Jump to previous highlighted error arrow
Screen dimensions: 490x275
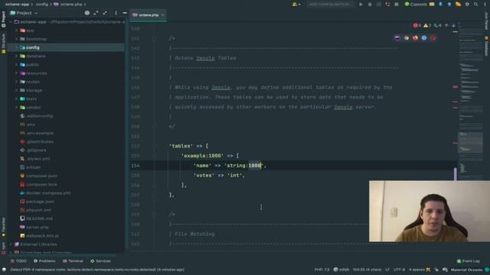446,25
